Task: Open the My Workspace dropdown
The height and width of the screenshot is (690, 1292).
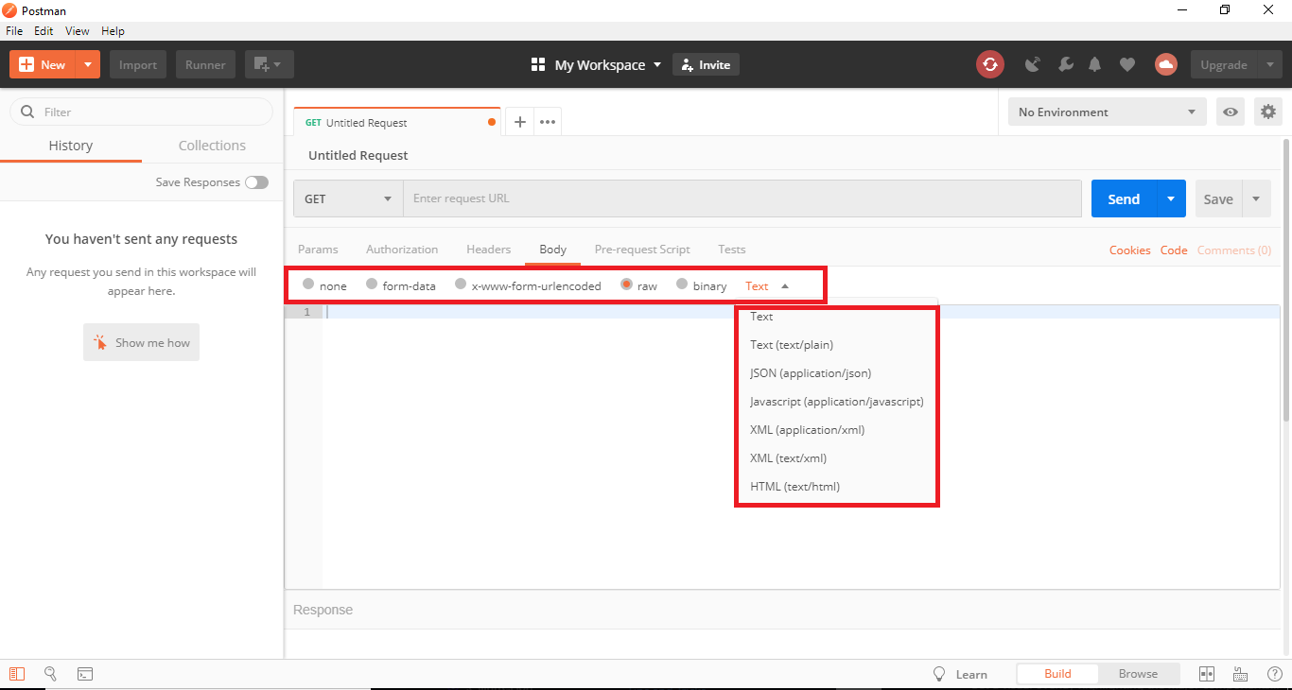Action: (608, 64)
